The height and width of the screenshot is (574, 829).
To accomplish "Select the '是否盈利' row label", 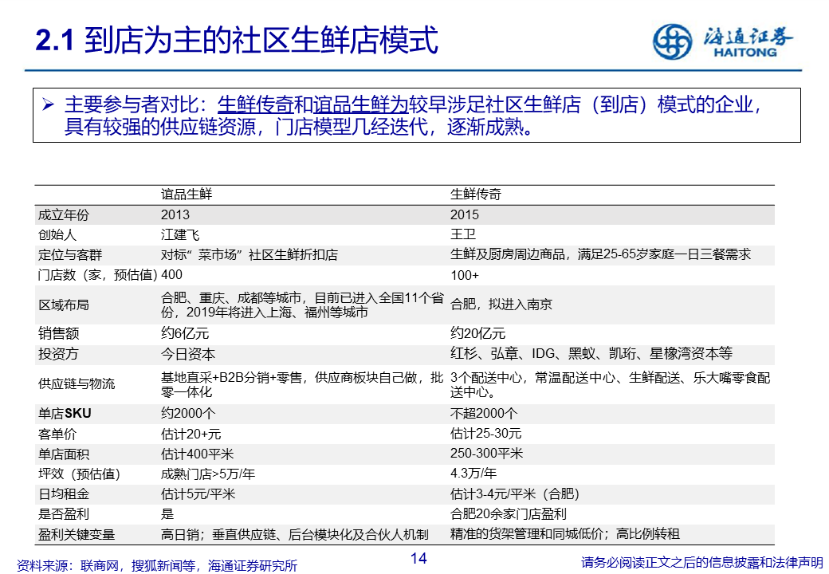I will pyautogui.click(x=64, y=514).
